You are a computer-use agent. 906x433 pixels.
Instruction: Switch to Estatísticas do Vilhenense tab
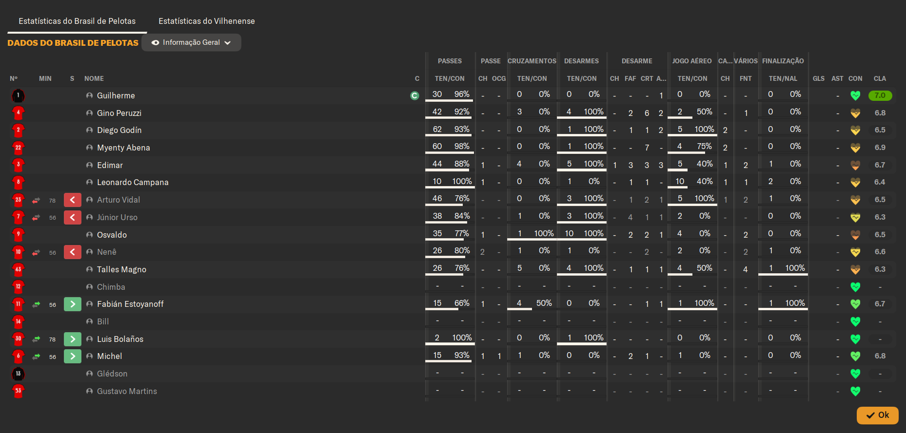pyautogui.click(x=207, y=21)
